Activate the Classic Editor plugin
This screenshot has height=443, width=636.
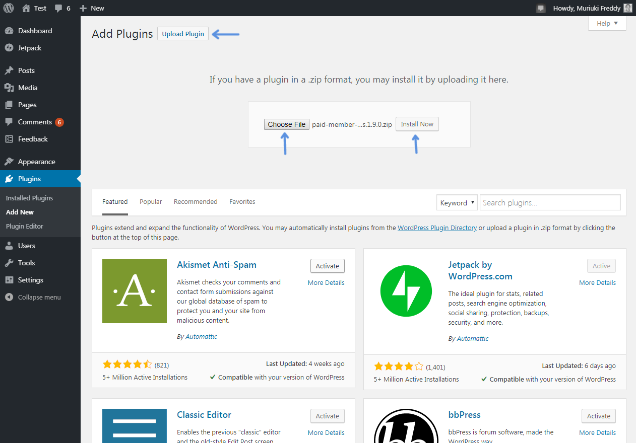(328, 416)
